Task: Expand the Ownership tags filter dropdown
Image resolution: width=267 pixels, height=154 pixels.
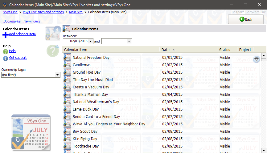Action: pyautogui.click(x=57, y=75)
